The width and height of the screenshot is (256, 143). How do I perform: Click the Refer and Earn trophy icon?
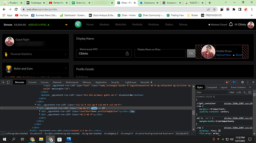coord(9,69)
